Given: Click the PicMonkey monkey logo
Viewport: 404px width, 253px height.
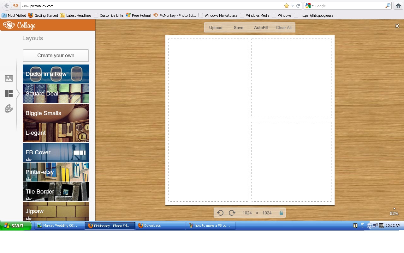Looking at the screenshot, I should 9,25.
